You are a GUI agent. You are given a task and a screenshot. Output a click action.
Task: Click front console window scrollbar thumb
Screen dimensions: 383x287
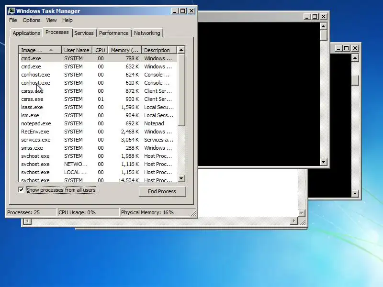click(324, 35)
